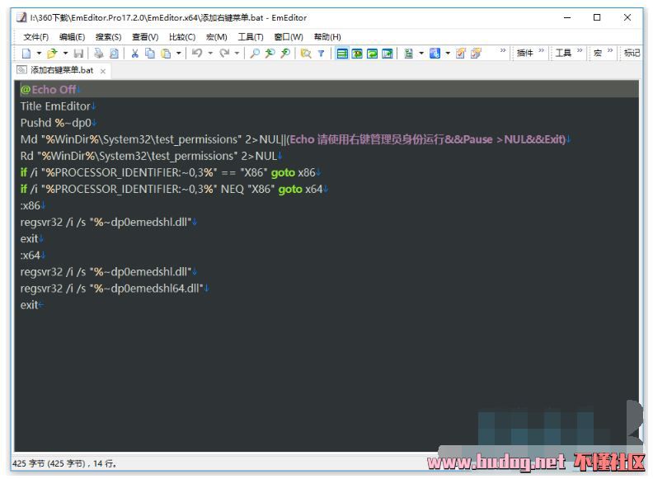Click the ':x64' label line
Screen dimensions: 653x479
(x=30, y=256)
